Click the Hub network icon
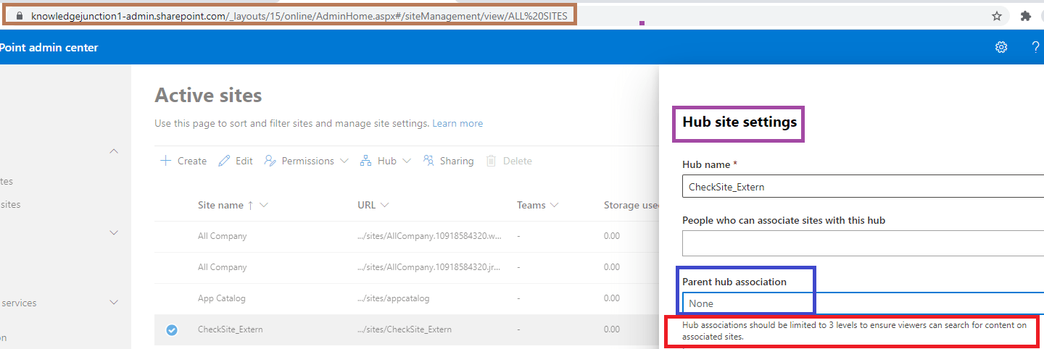The height and width of the screenshot is (349, 1044). point(366,161)
